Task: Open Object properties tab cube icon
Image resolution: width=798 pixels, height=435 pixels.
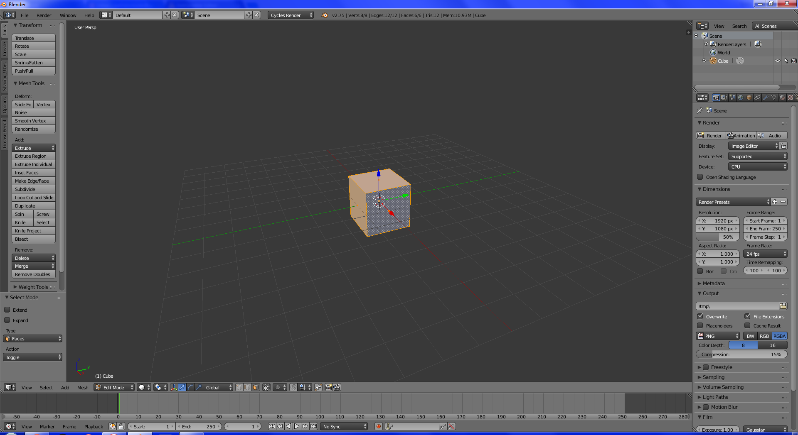Action: (x=749, y=98)
